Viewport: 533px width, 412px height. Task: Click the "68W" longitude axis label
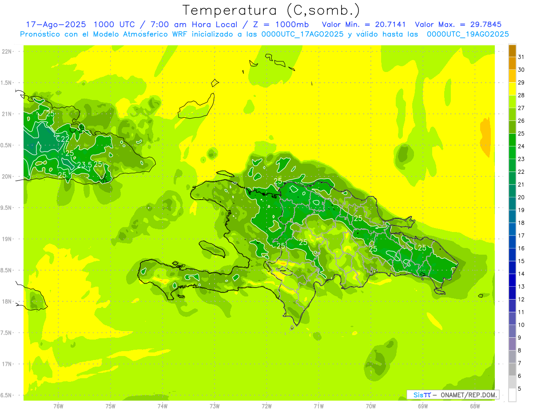coord(474,406)
